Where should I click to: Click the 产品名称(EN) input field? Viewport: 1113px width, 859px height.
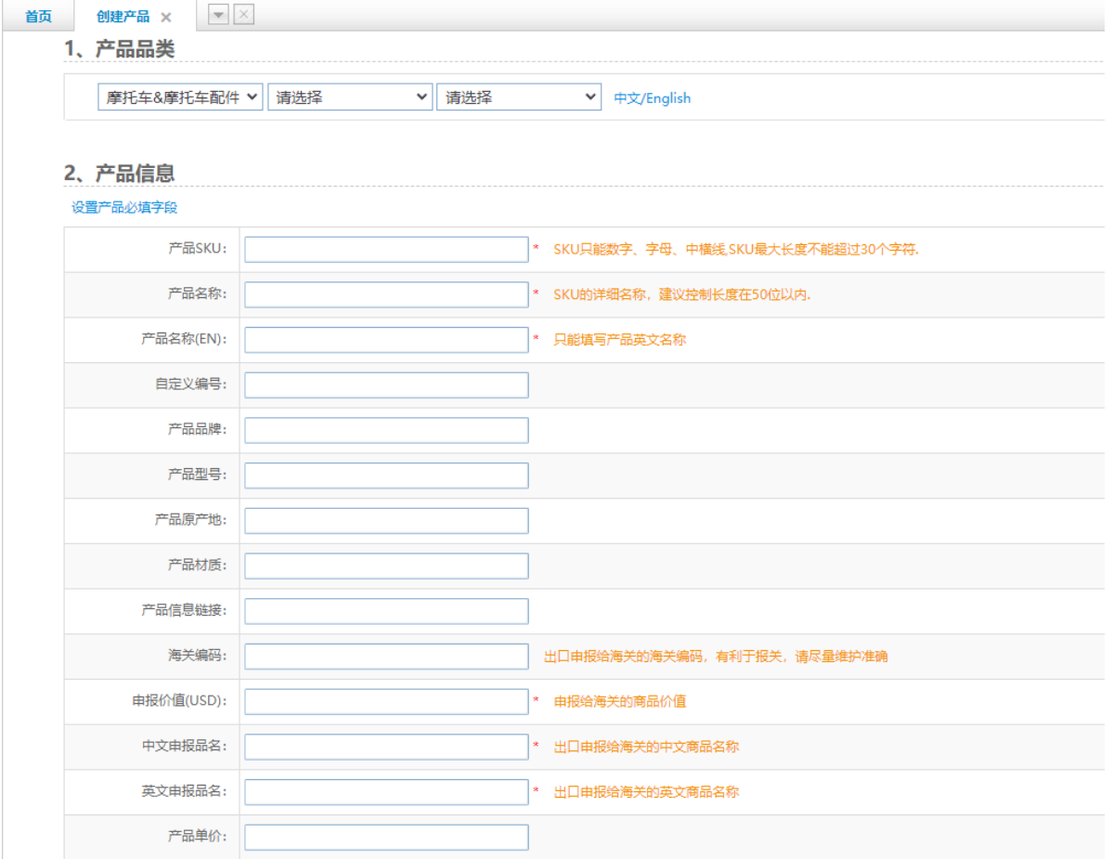coord(386,340)
